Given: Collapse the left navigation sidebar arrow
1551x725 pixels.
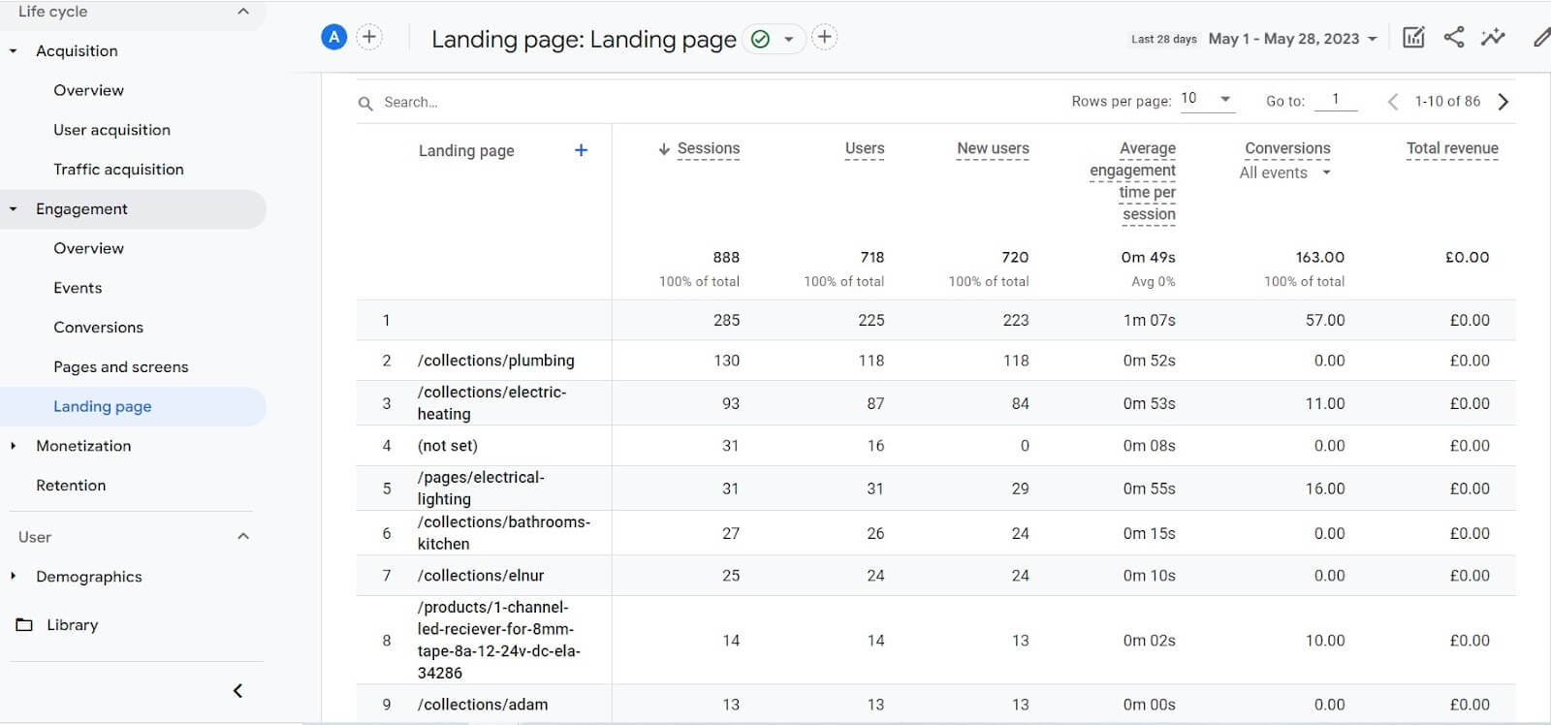Looking at the screenshot, I should [x=237, y=691].
